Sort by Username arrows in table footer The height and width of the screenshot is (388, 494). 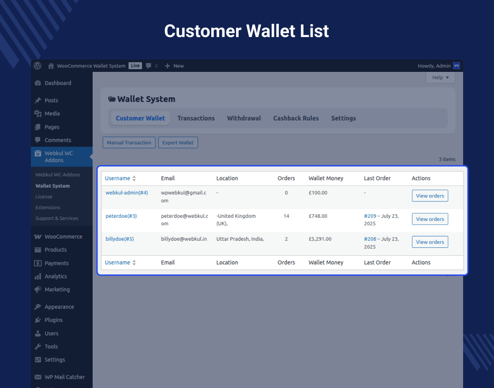134,263
